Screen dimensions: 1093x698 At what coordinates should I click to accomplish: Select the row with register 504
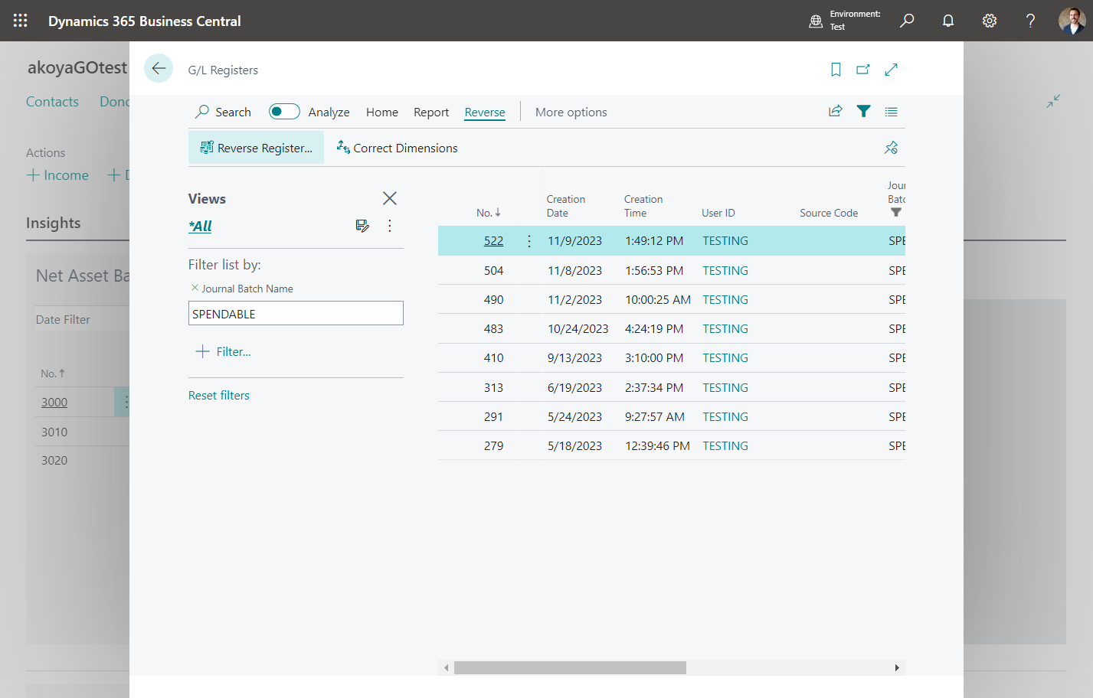tap(671, 270)
